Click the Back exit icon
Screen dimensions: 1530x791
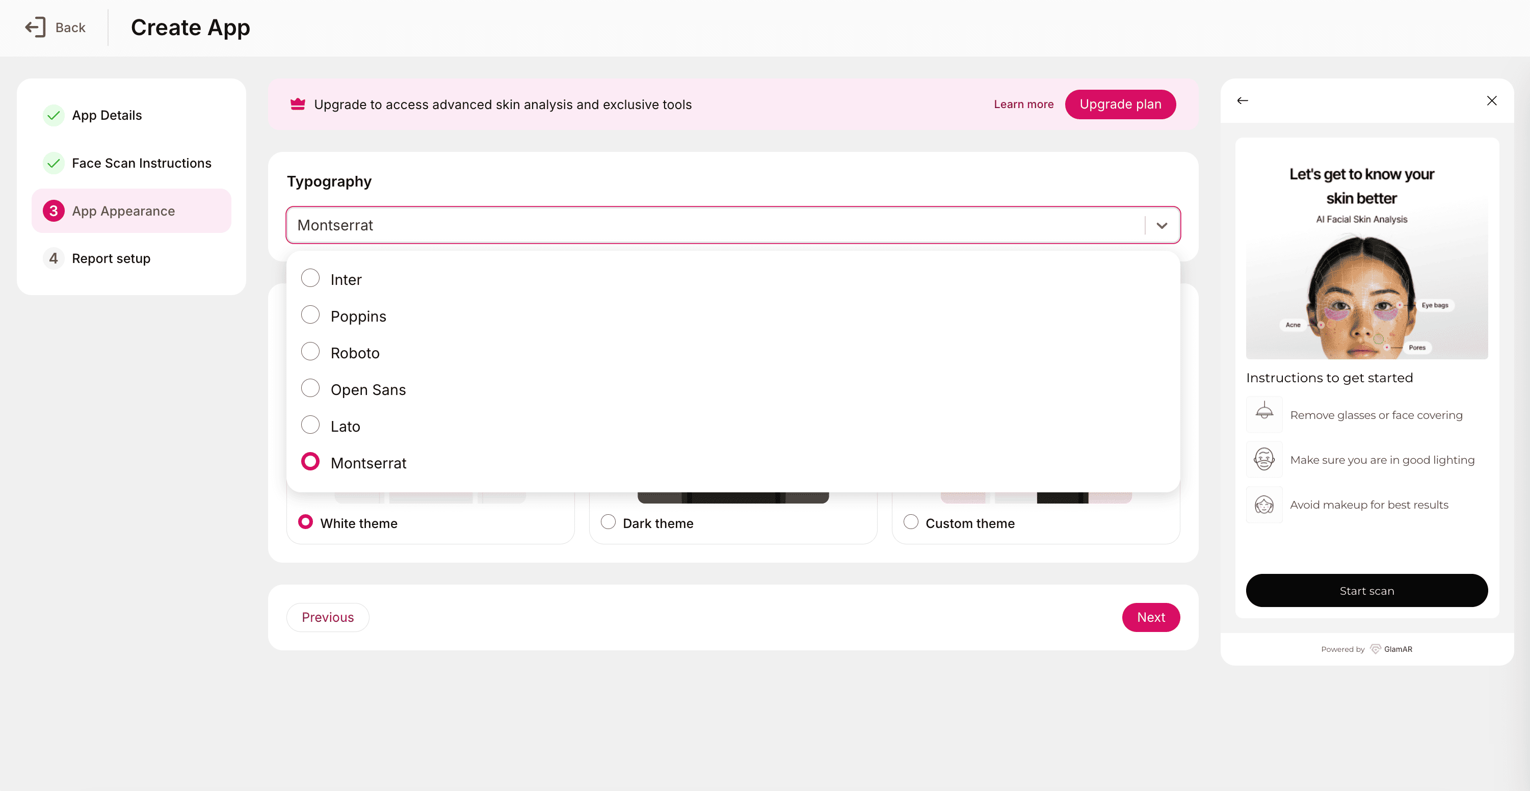pyautogui.click(x=35, y=28)
